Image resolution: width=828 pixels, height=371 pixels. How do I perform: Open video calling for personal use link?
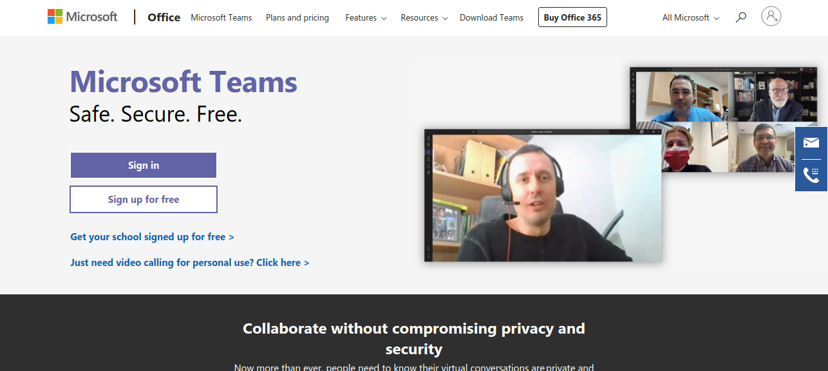[x=190, y=263]
